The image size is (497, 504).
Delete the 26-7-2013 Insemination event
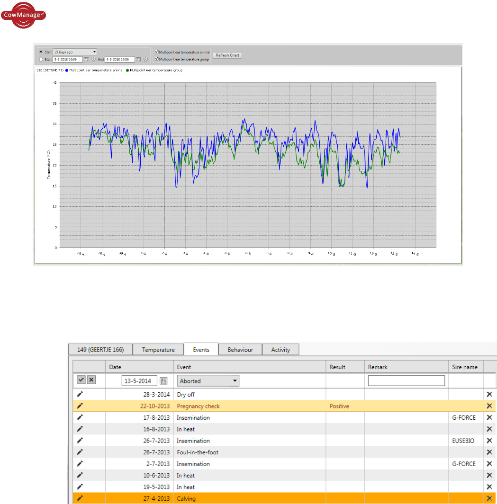point(489,441)
